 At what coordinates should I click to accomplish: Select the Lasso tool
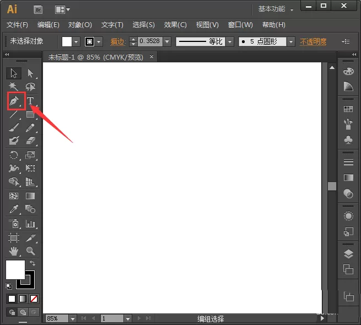click(30, 87)
